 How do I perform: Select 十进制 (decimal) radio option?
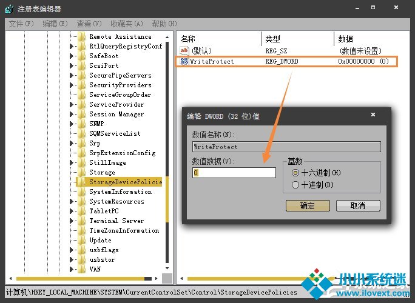point(295,185)
